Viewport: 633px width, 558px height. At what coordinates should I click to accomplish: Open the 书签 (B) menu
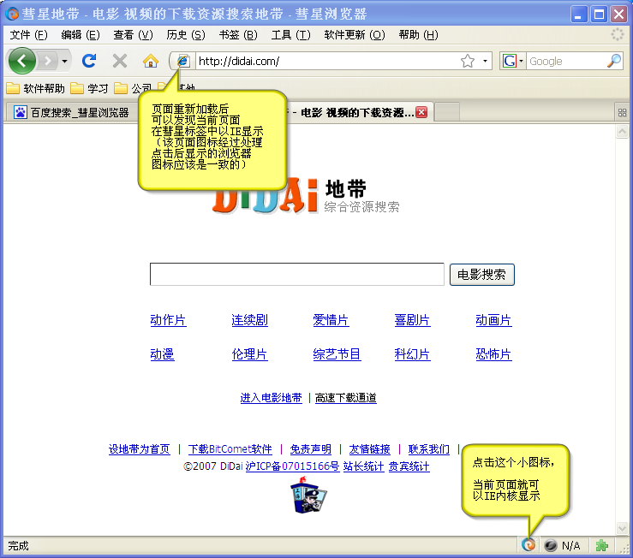tap(238, 35)
